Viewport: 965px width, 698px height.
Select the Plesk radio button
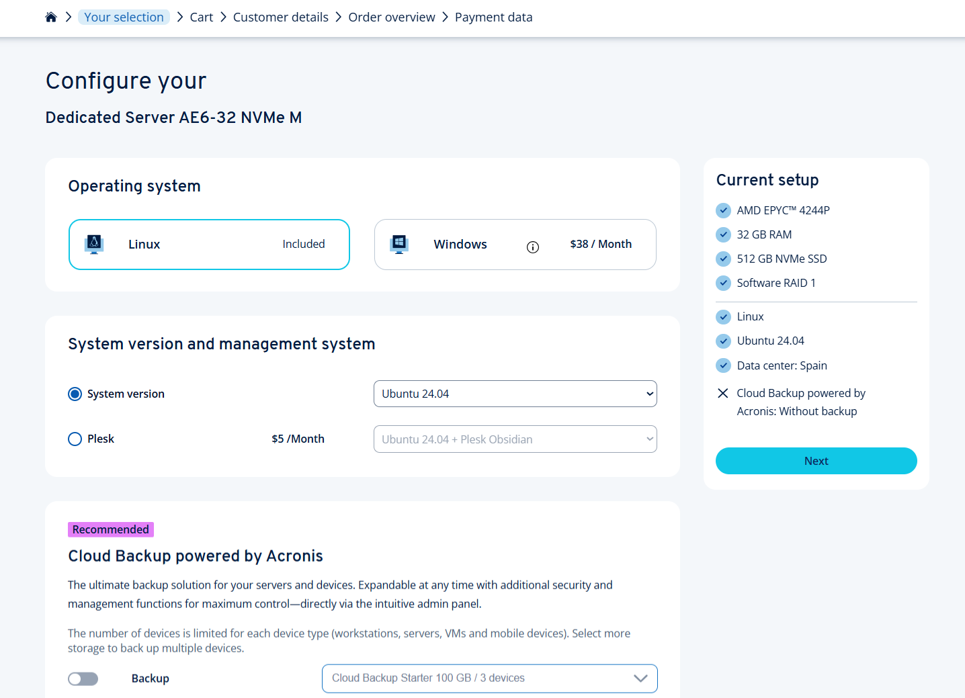(75, 439)
